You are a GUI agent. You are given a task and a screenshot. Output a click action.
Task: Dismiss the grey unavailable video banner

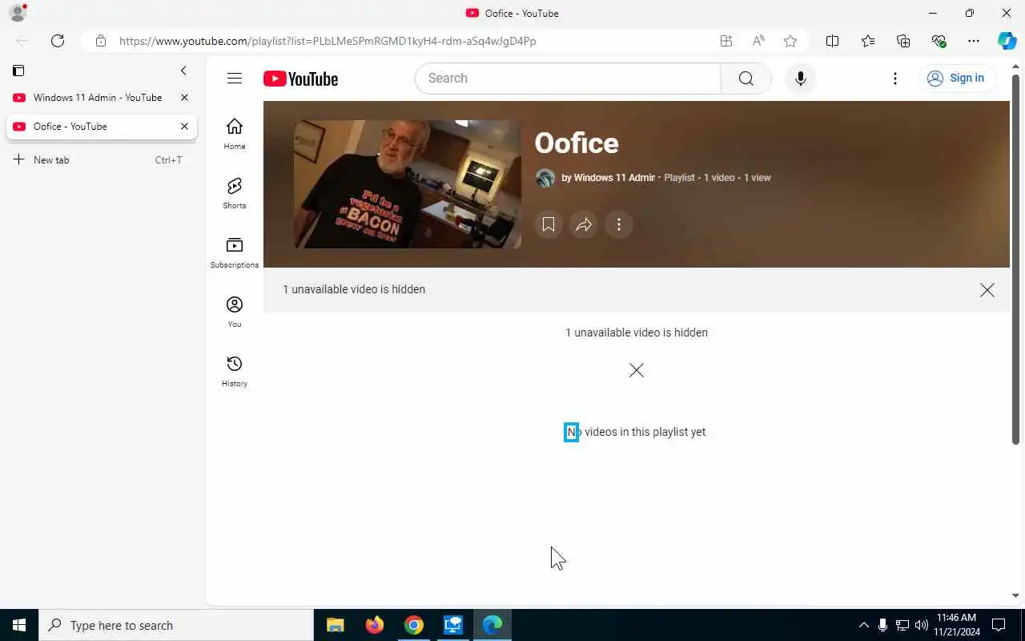[987, 290]
